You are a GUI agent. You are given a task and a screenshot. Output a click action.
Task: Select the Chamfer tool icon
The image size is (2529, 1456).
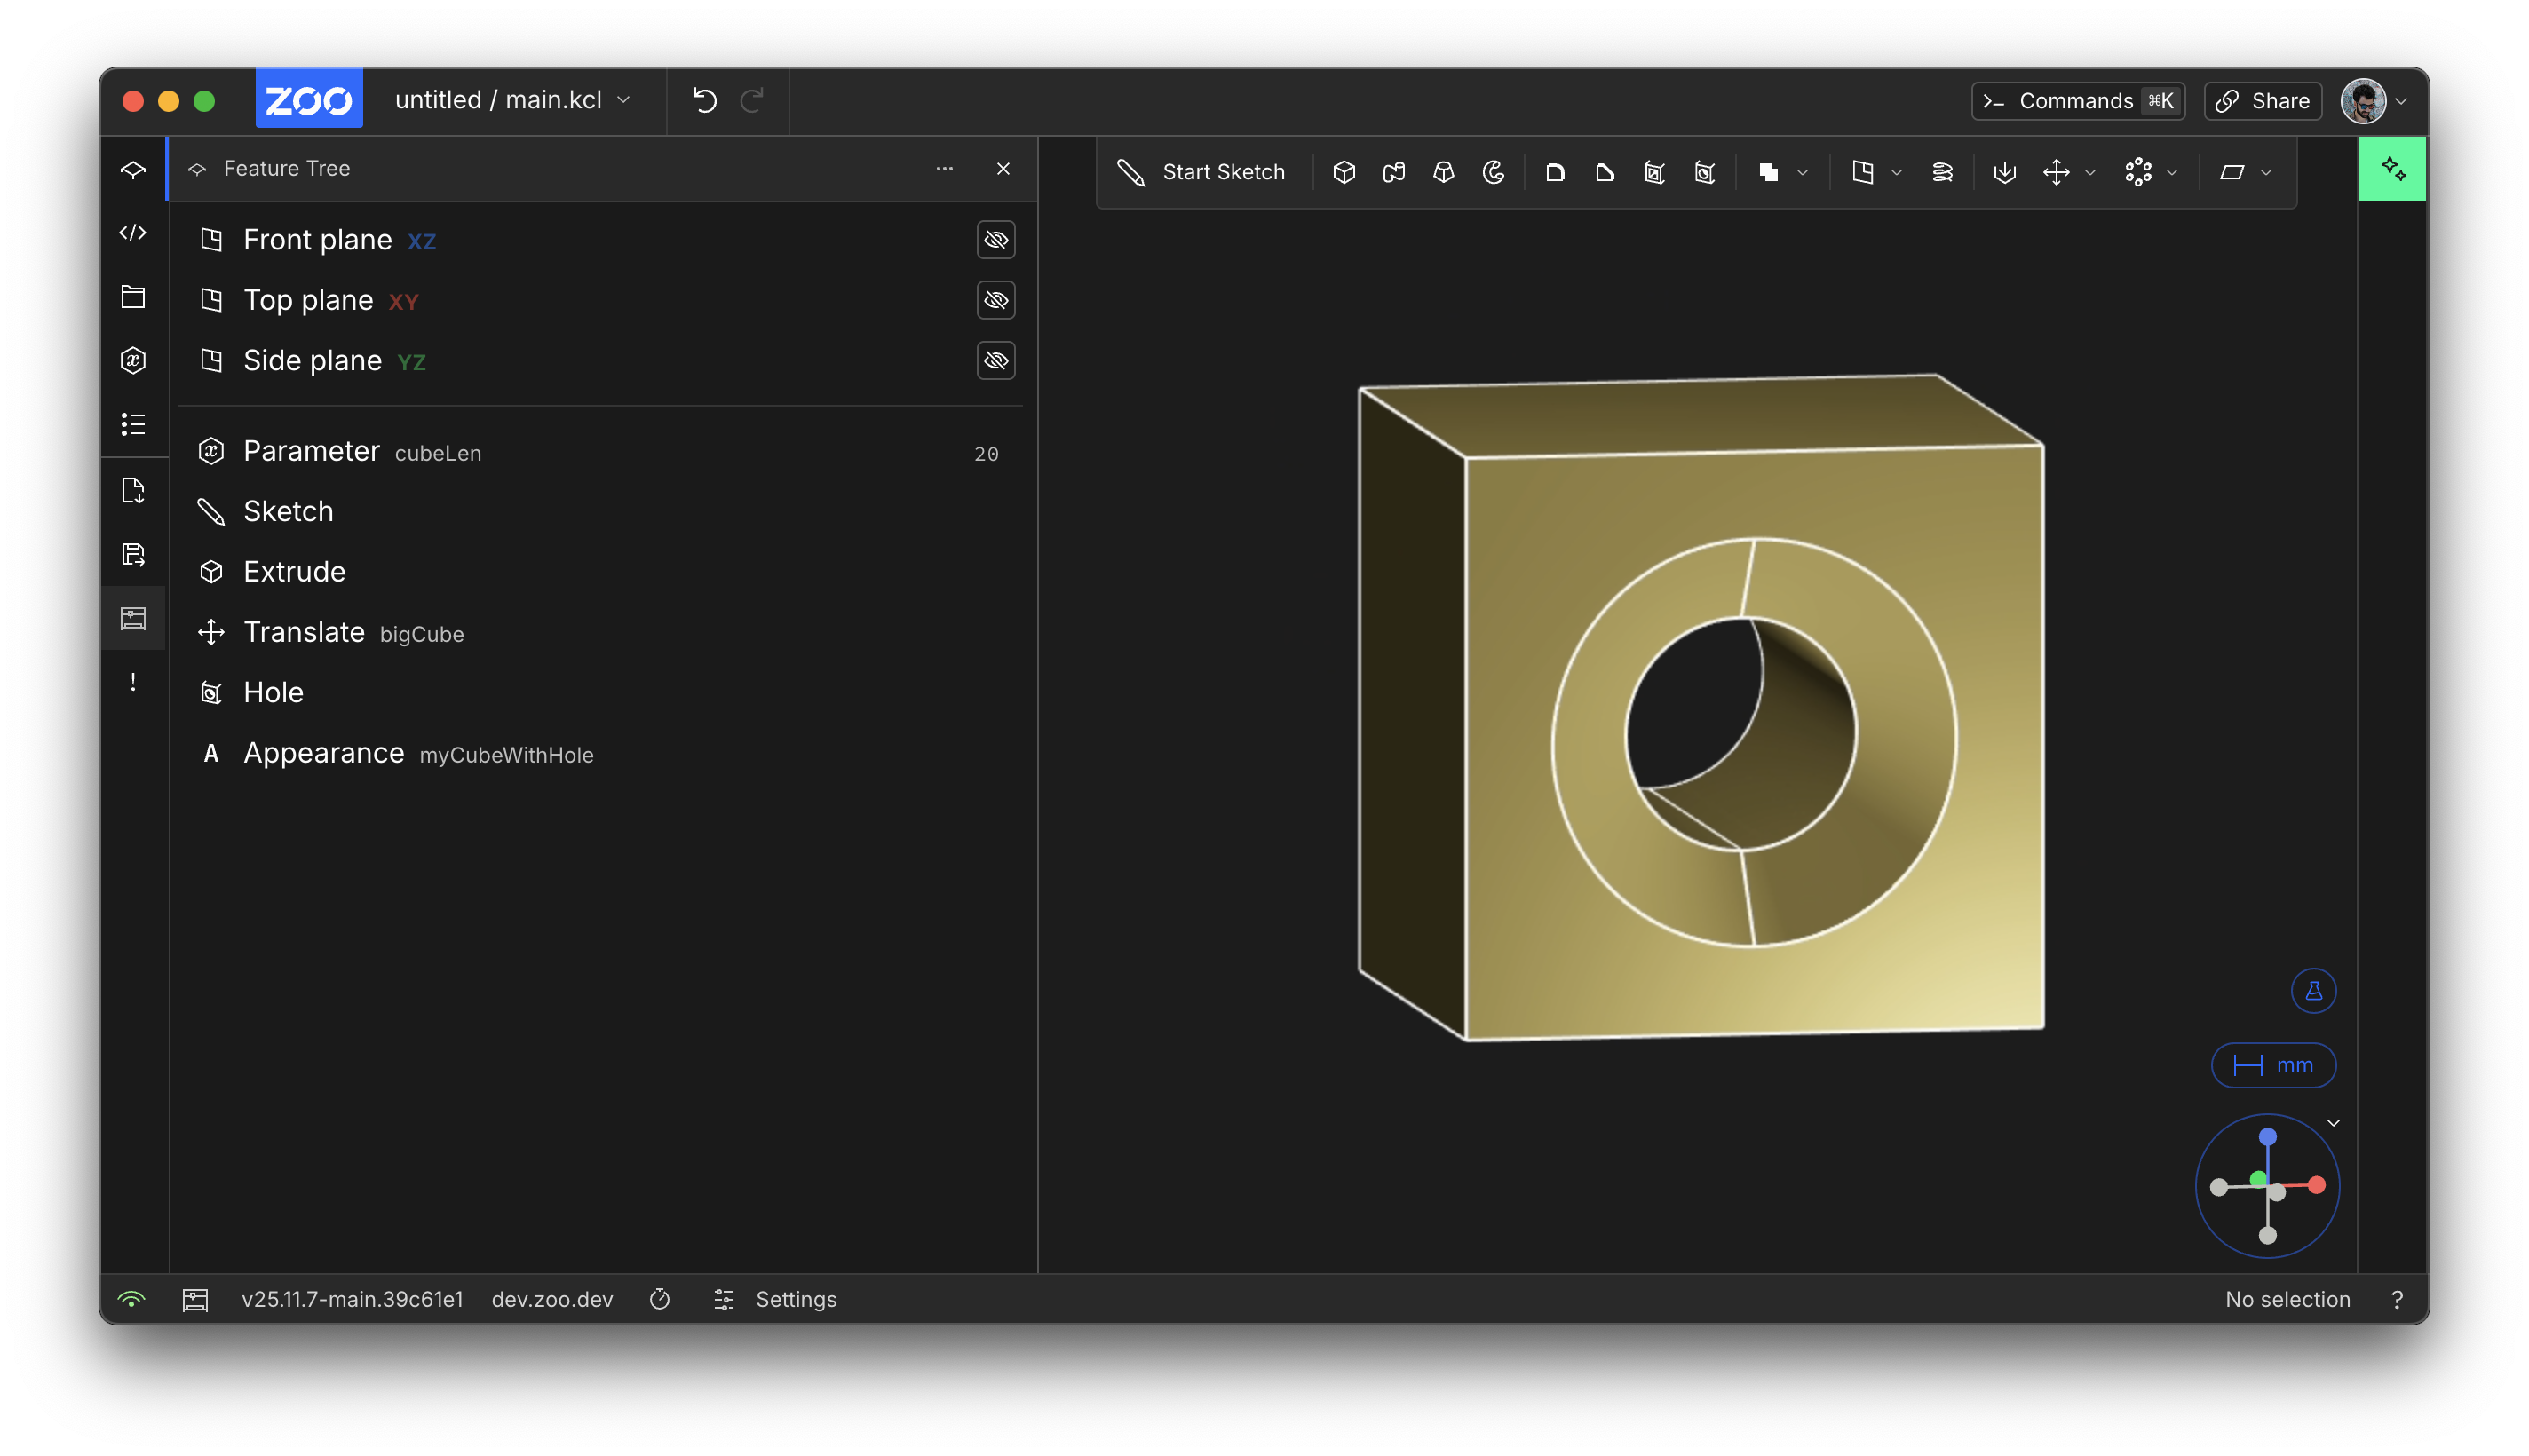(1604, 172)
